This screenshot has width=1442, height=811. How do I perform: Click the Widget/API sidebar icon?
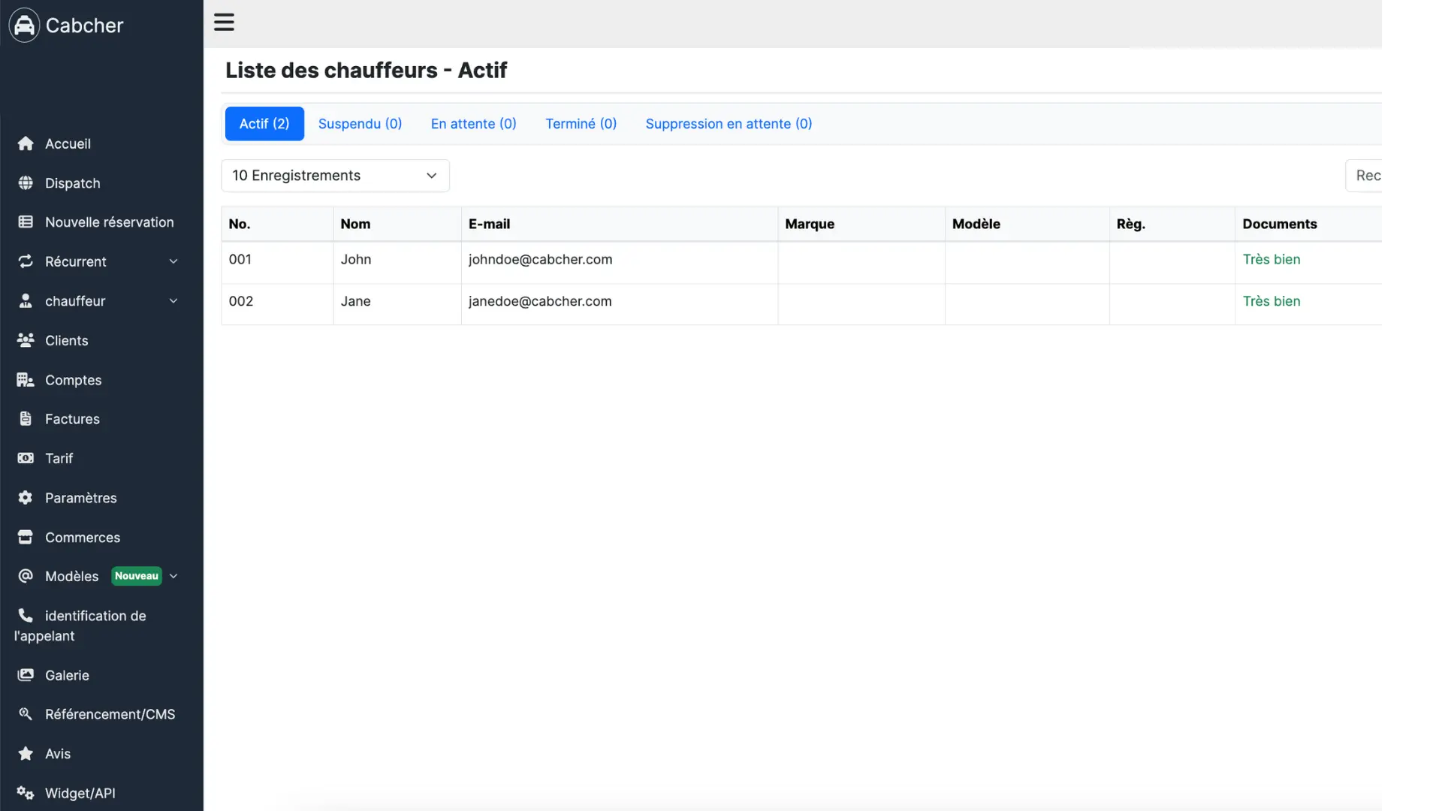25,793
